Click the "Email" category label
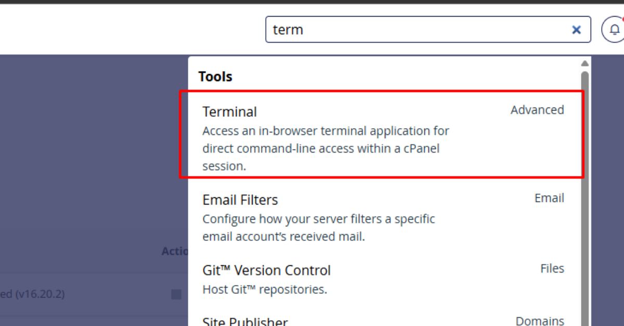The image size is (624, 326). (549, 198)
